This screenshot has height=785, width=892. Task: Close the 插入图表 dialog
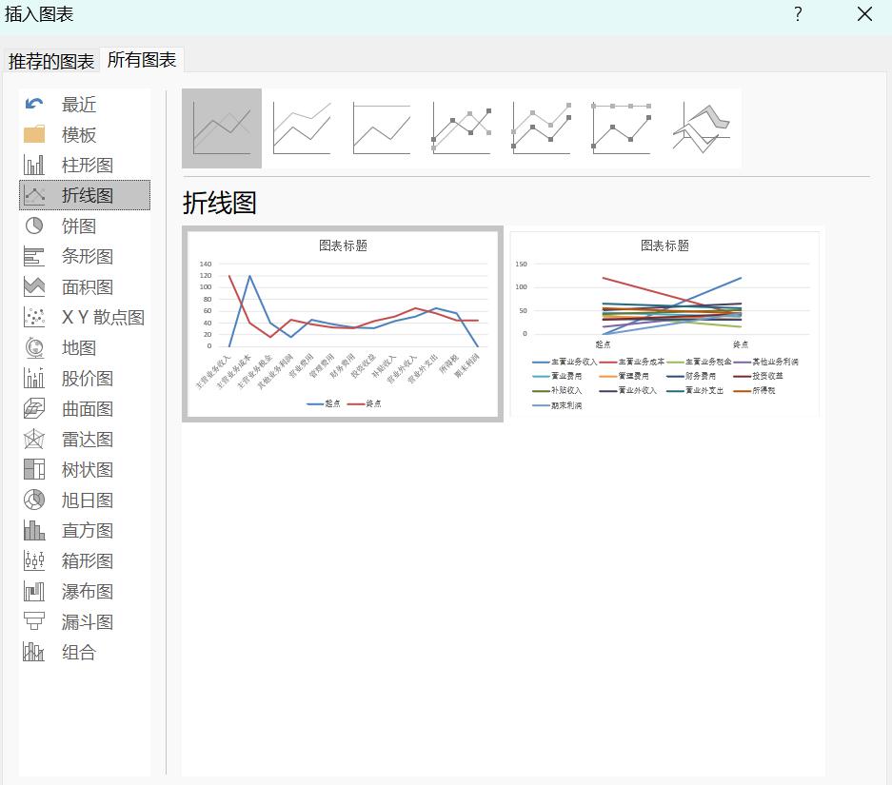[x=864, y=14]
